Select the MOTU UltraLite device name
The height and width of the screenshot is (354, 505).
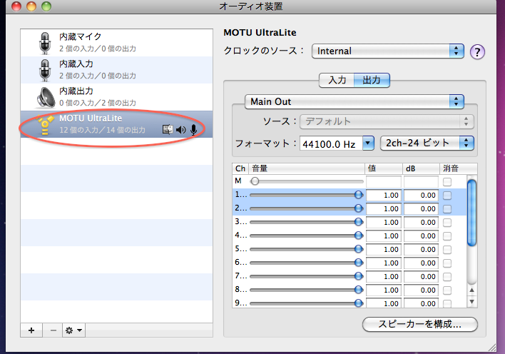(91, 118)
